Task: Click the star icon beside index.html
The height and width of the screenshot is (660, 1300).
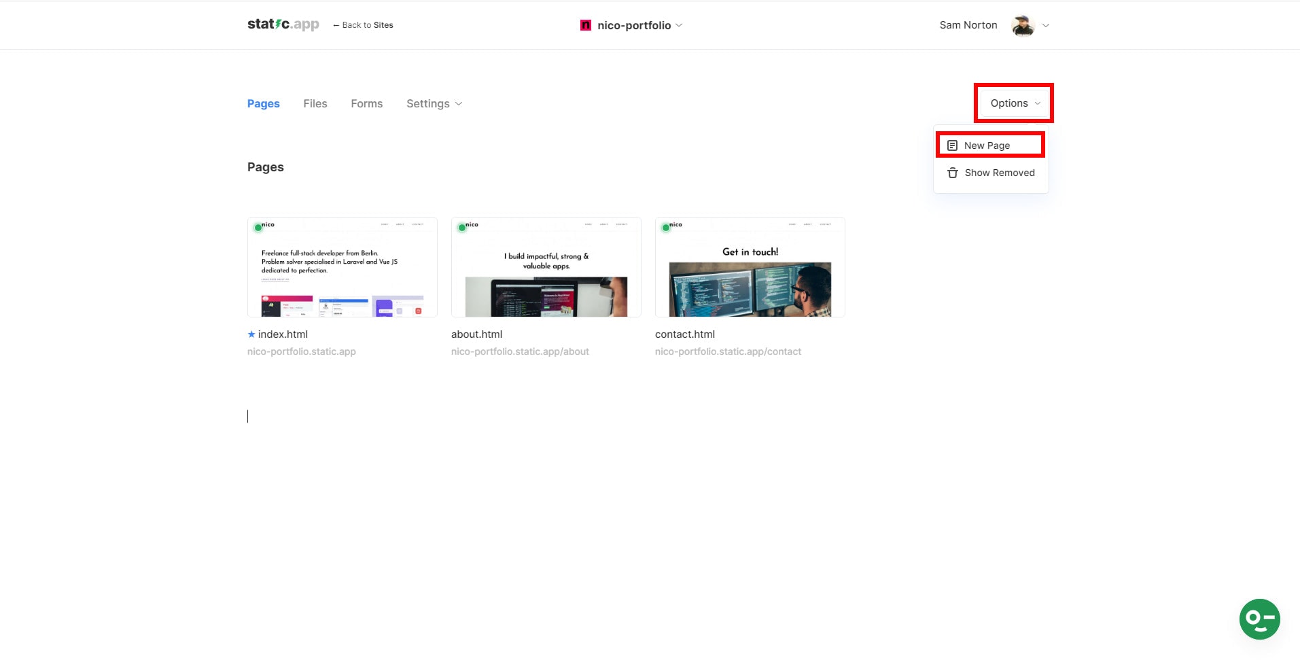Action: (x=251, y=334)
